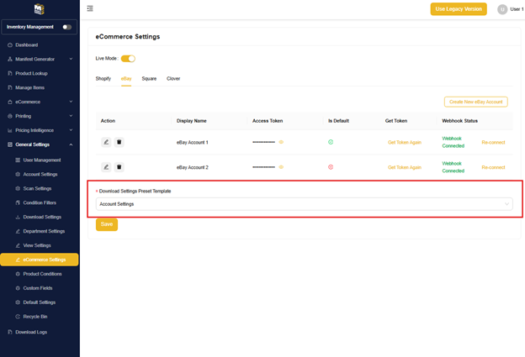The image size is (525, 357).
Task: Save the eCommerce settings
Action: point(107,224)
